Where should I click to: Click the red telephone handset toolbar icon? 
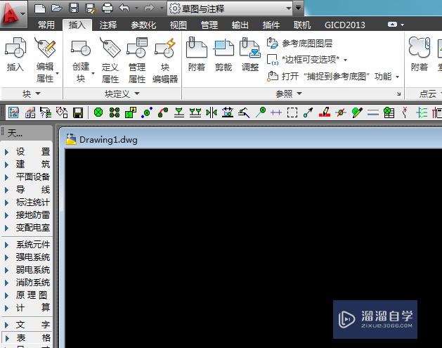coord(163,112)
